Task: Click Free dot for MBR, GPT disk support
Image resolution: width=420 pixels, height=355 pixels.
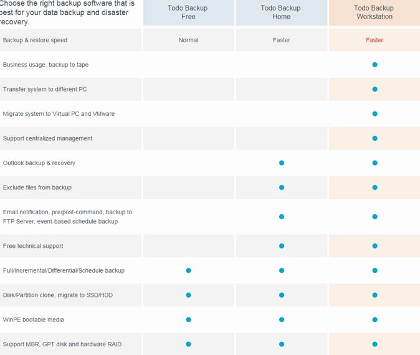Action: [x=188, y=344]
